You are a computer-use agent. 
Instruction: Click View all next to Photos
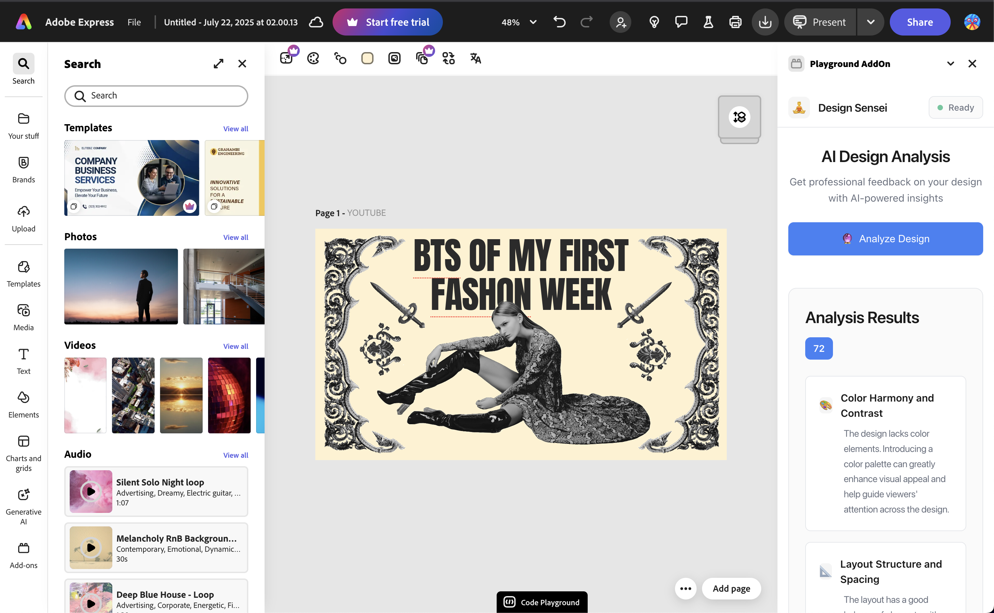[x=235, y=237]
